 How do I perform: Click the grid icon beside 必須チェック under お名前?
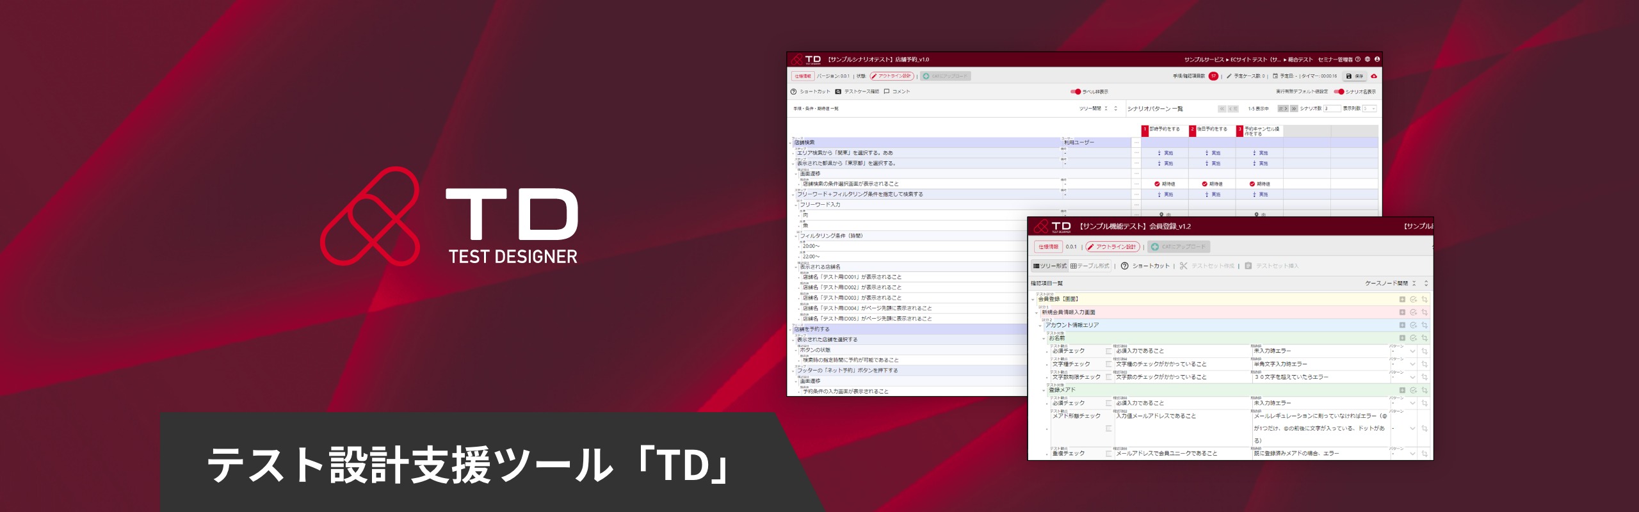(x=1109, y=351)
